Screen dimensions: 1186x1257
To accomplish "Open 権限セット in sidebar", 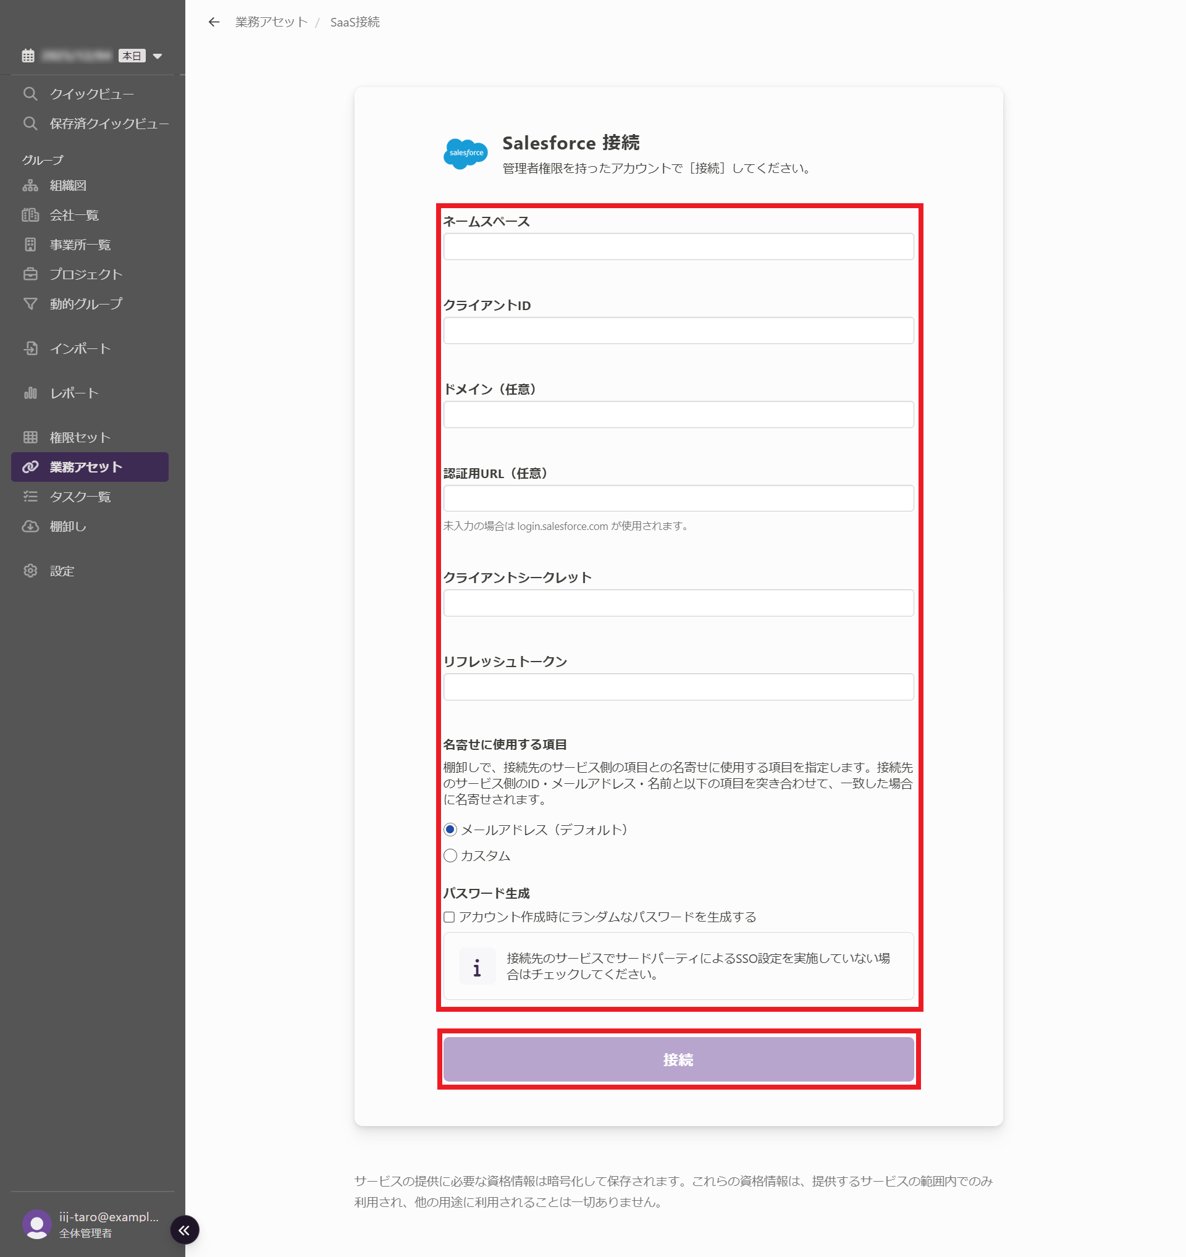I will tap(80, 437).
